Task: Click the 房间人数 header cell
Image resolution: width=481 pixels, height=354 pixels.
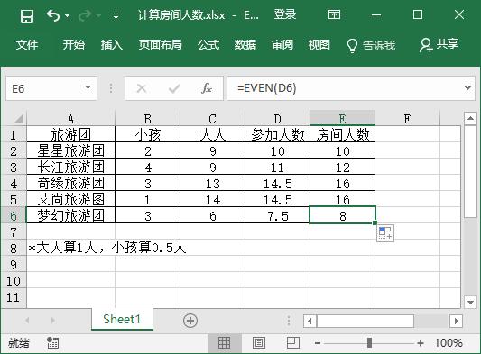Action: (342, 134)
